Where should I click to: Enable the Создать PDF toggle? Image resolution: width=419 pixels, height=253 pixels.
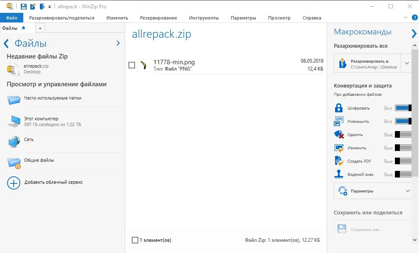point(403,161)
